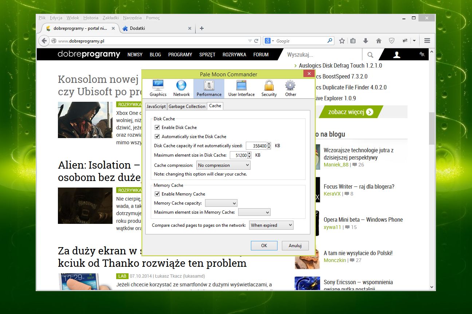Switch to the Garbage Collection tab
Viewport: 472px width, 314px height.
click(187, 106)
